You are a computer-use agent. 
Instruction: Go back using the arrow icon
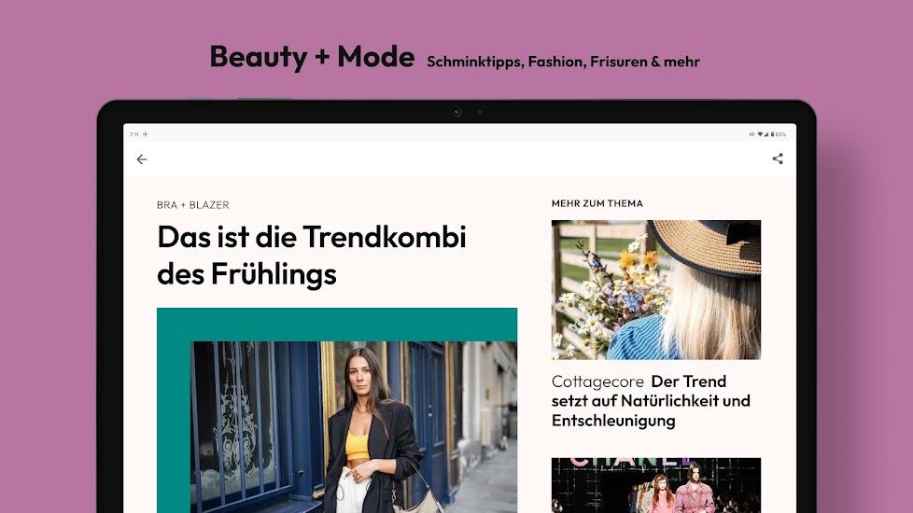click(142, 159)
